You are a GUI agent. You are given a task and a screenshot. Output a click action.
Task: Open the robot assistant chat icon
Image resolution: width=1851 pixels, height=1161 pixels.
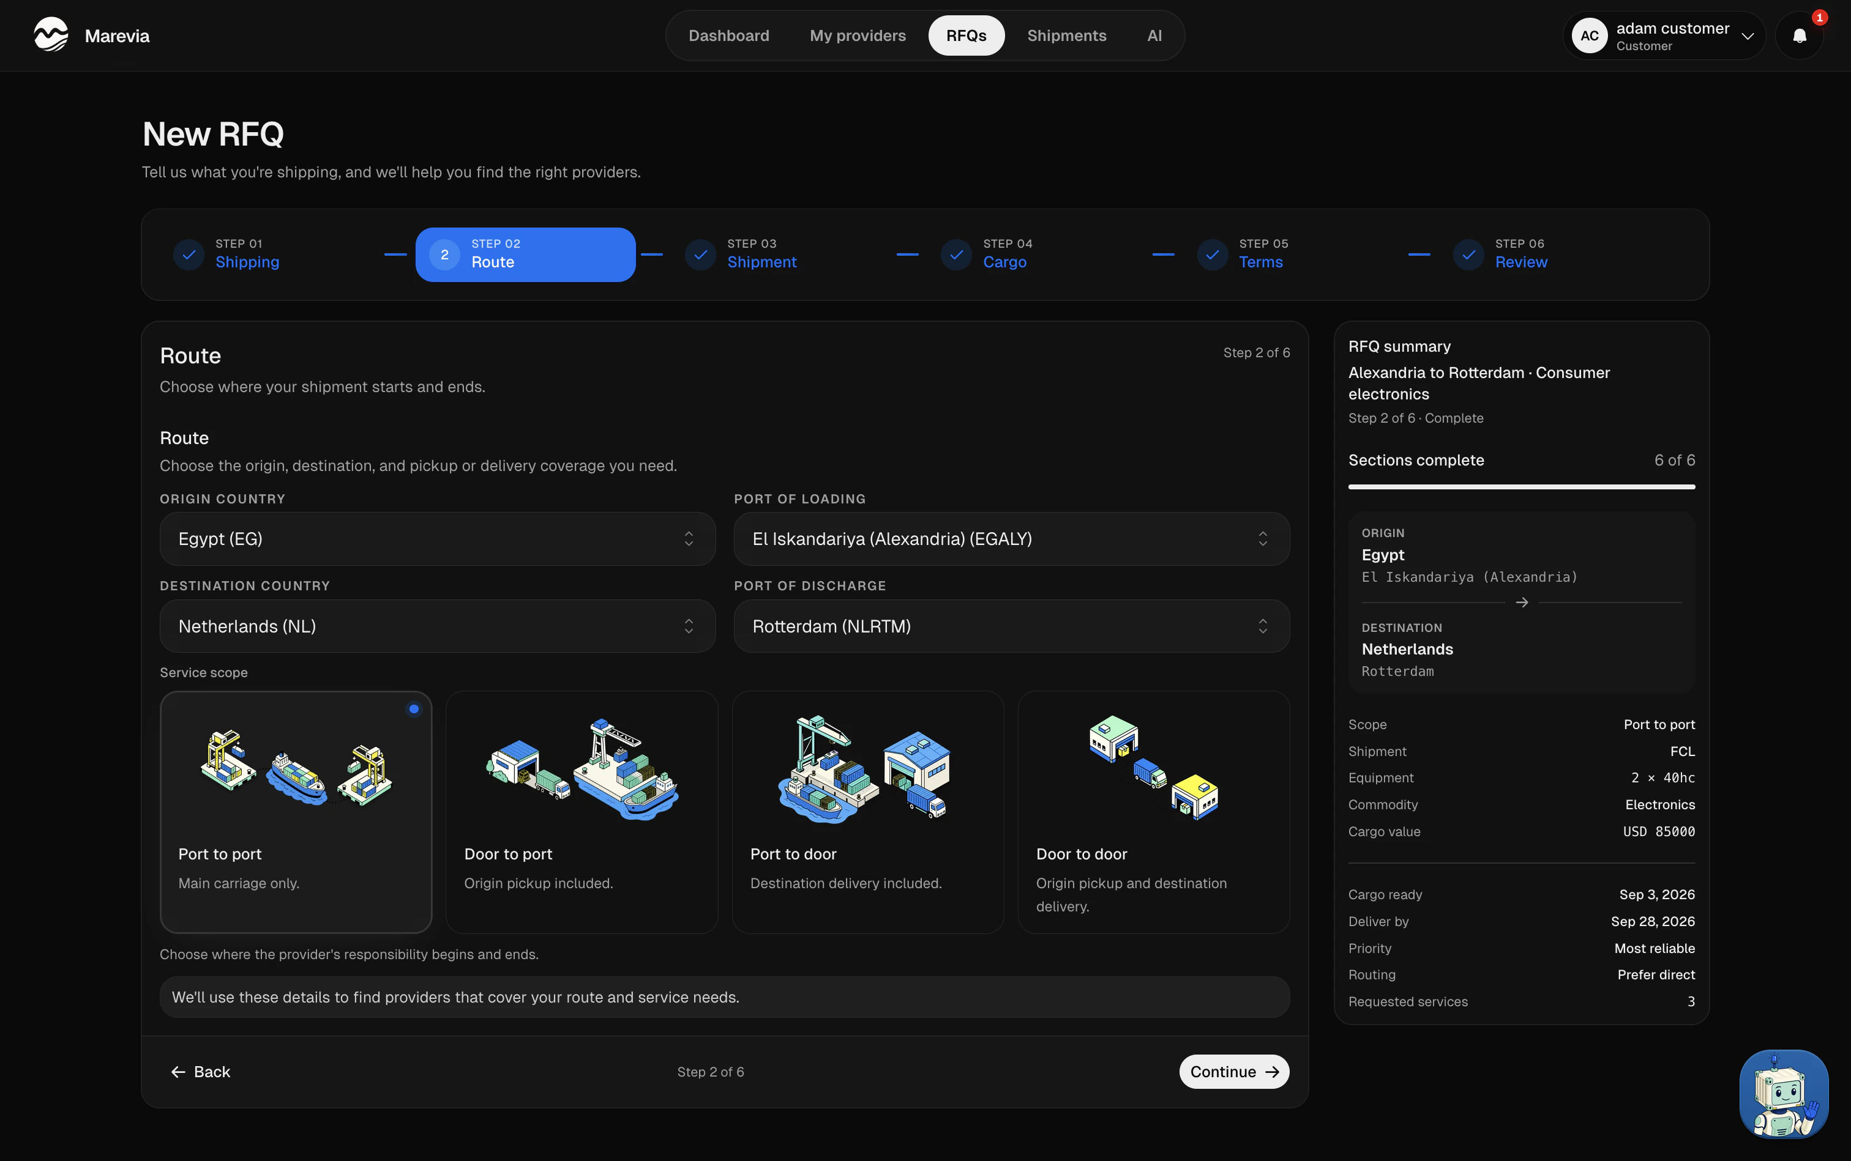point(1784,1094)
